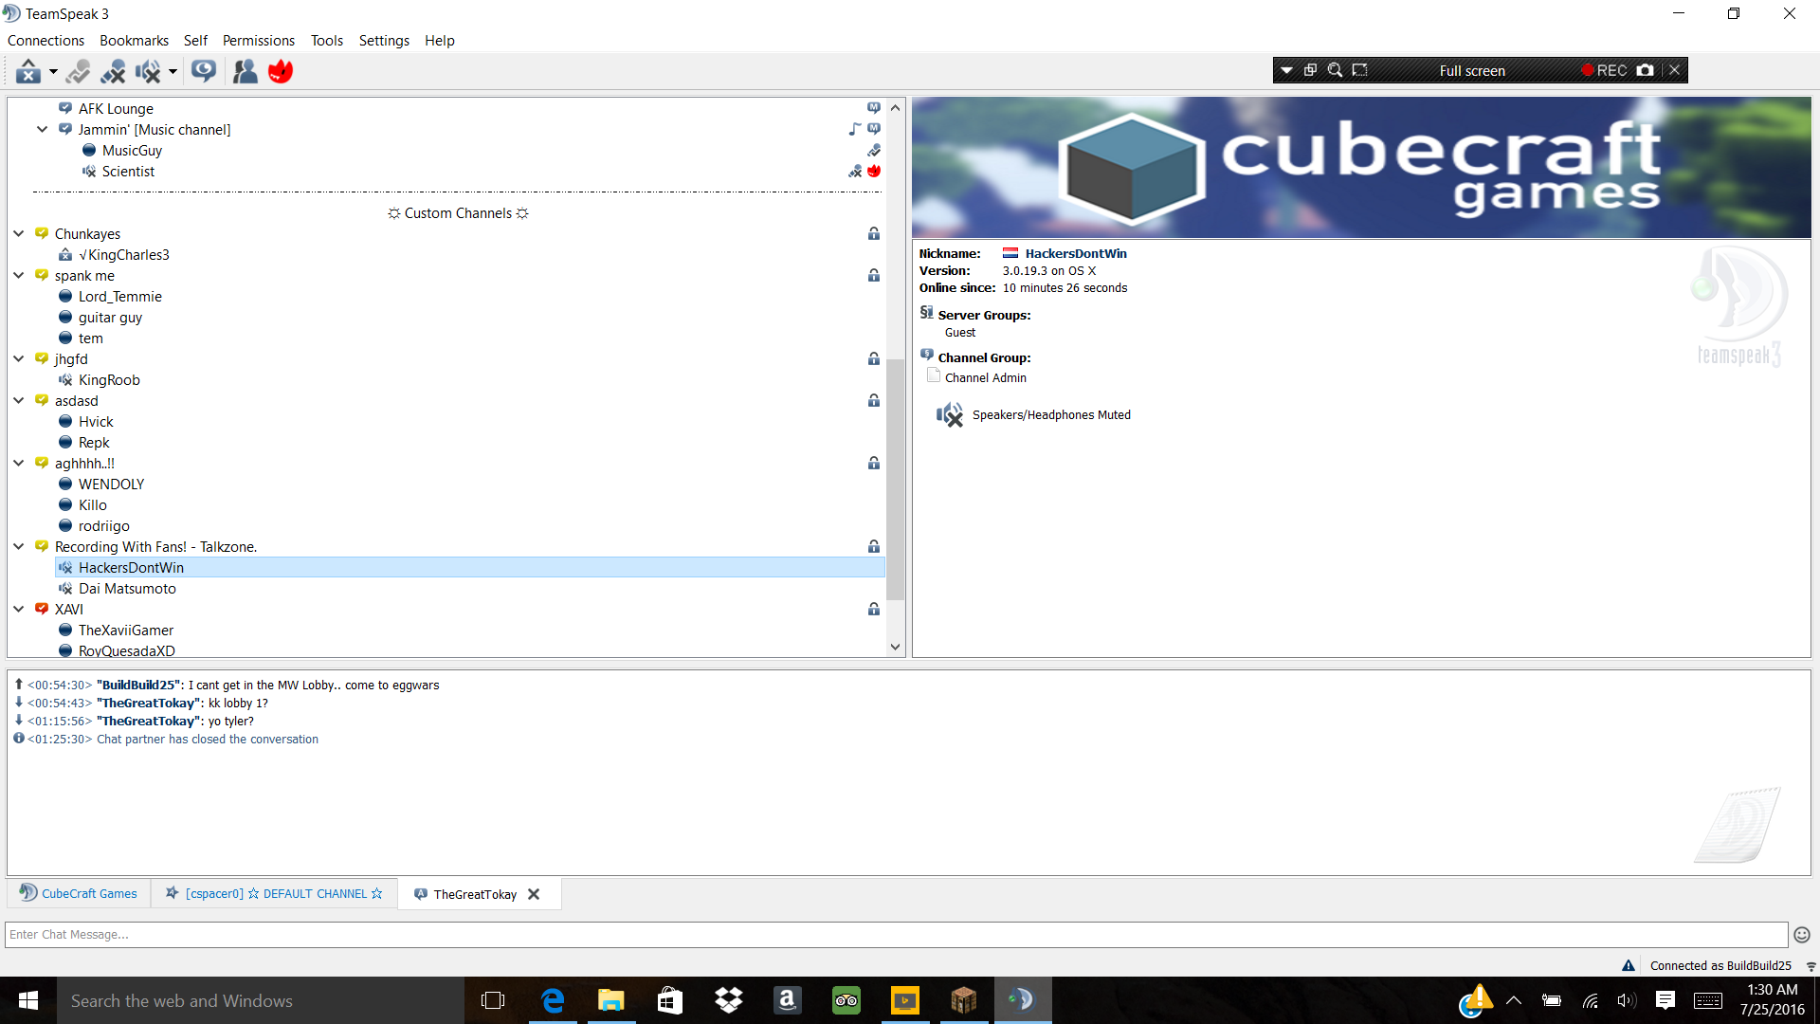The height and width of the screenshot is (1024, 1820).
Task: Click the moderated icon on AFK Lounge row
Action: coord(874,108)
